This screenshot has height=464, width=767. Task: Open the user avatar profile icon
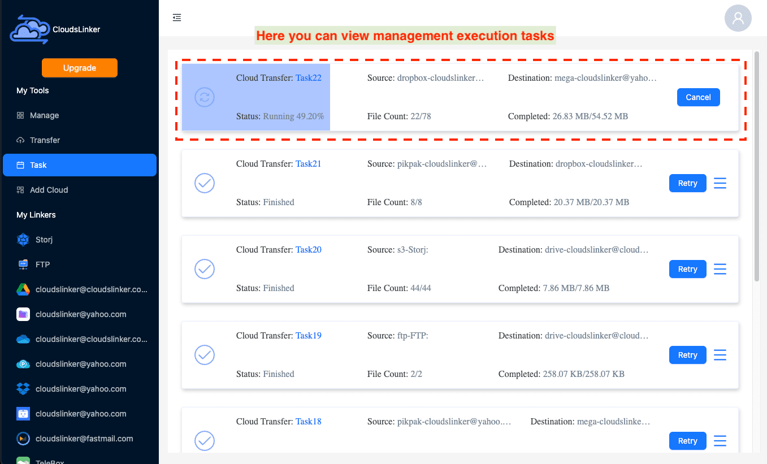coord(738,18)
